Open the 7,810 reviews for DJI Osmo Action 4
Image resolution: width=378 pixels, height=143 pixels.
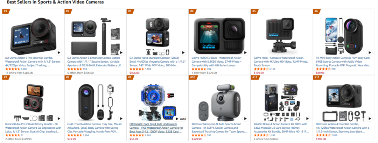(x=335, y=135)
